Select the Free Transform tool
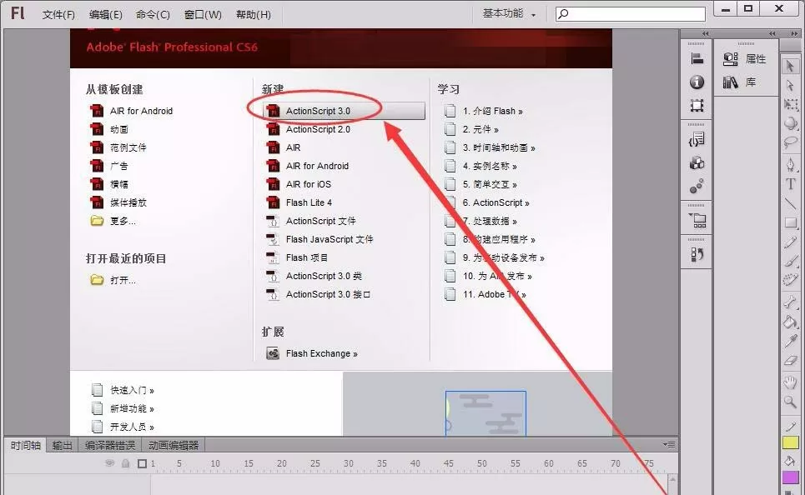 pos(791,105)
